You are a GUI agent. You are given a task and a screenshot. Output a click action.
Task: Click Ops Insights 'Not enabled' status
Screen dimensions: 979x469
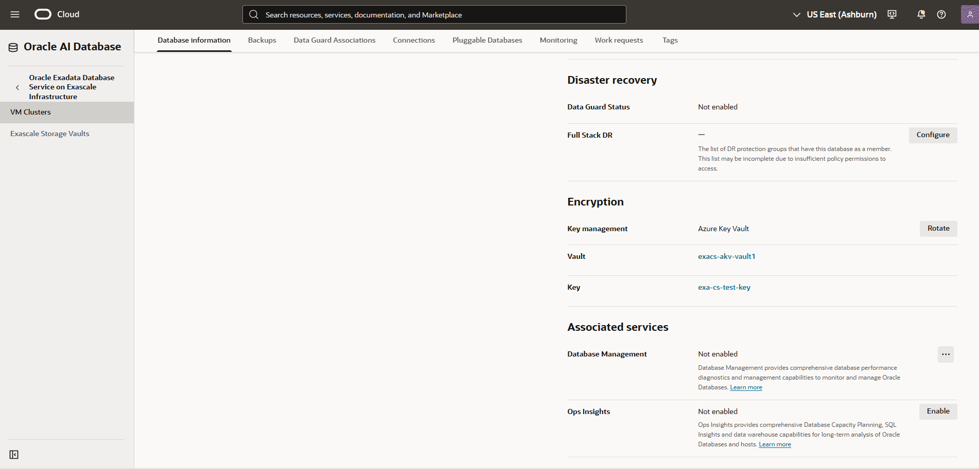click(718, 411)
